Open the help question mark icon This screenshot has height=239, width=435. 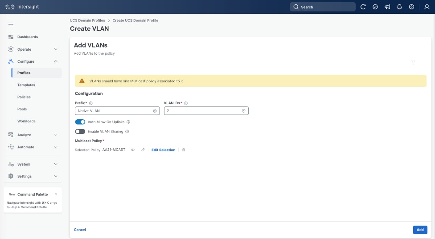pyautogui.click(x=411, y=7)
